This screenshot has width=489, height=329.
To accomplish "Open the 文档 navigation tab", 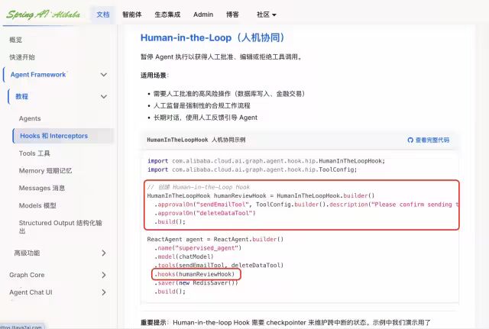I will [x=103, y=15].
